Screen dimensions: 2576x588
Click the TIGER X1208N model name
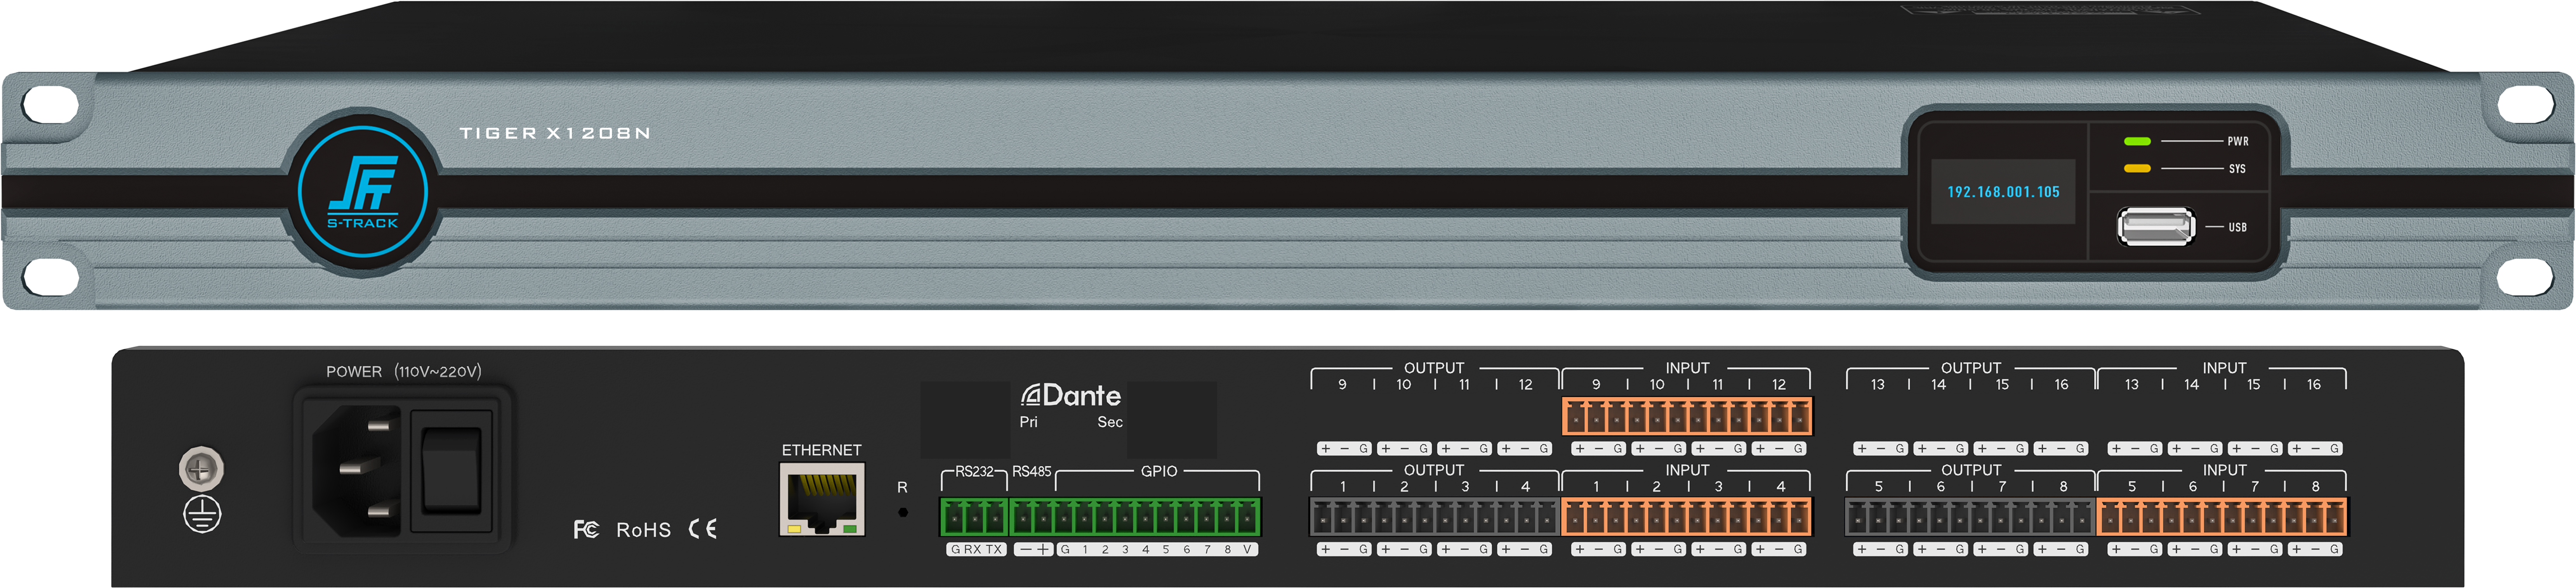tap(555, 133)
